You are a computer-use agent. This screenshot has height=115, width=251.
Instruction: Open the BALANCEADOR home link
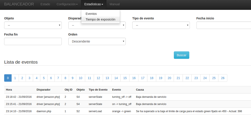(19, 4)
